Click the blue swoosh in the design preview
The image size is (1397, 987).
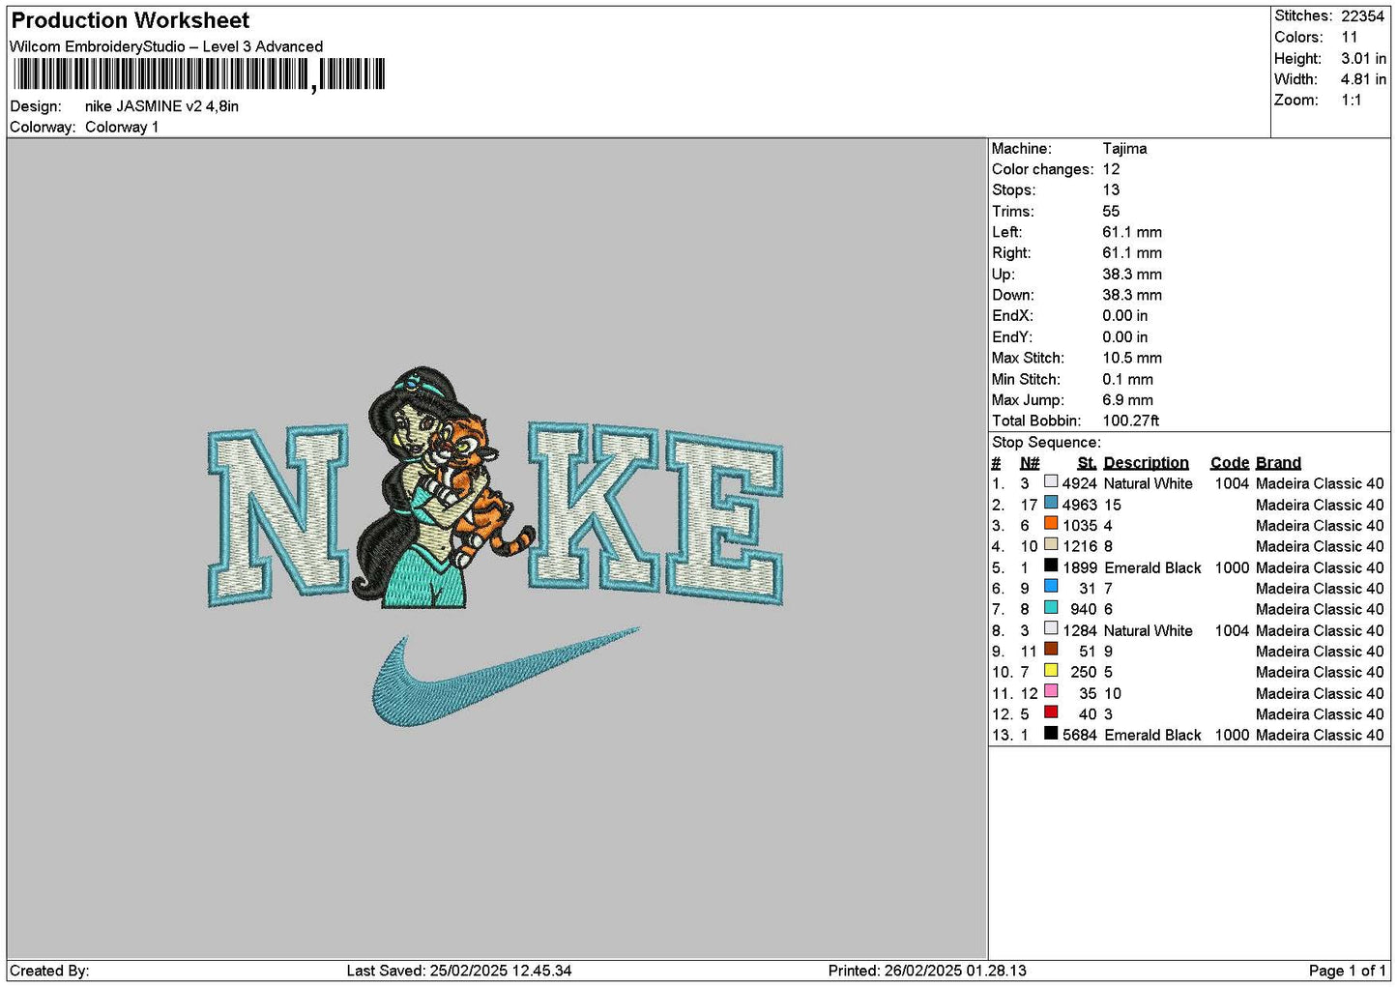click(506, 676)
